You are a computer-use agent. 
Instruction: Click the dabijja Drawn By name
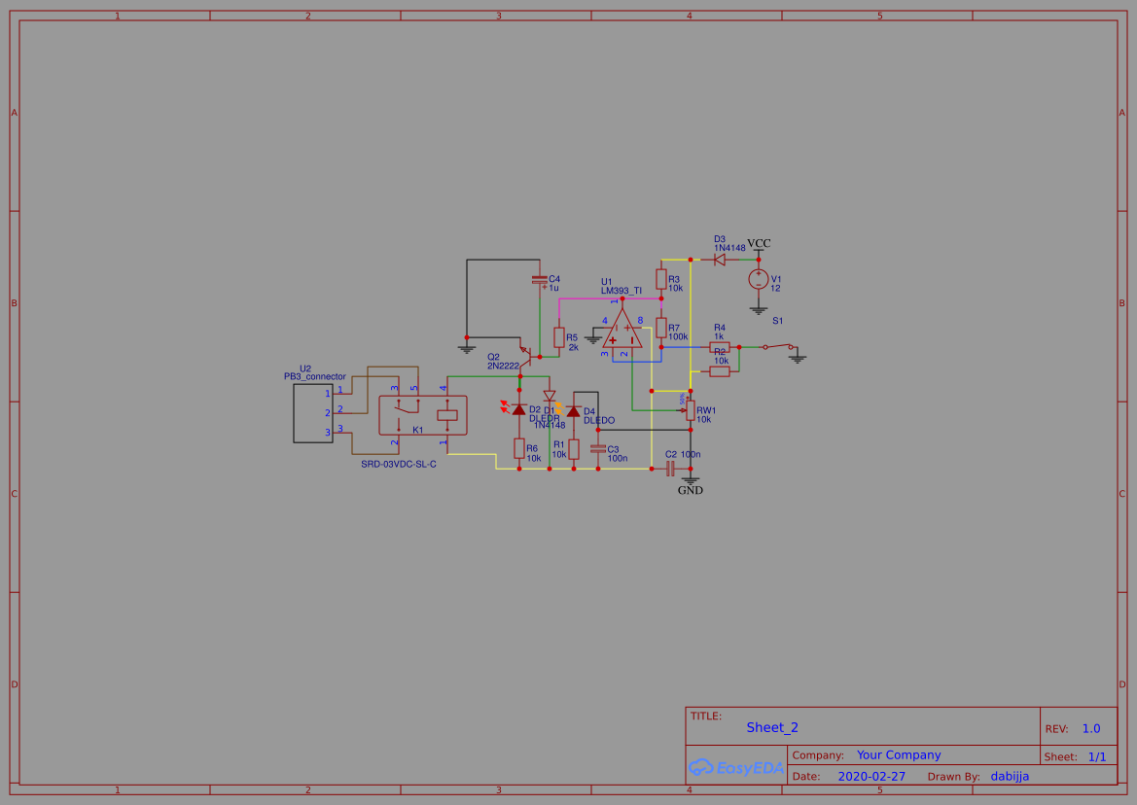pyautogui.click(x=1010, y=776)
